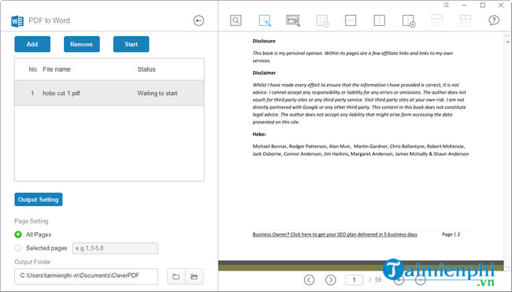
Task: Click the Status column header
Action: (x=147, y=69)
